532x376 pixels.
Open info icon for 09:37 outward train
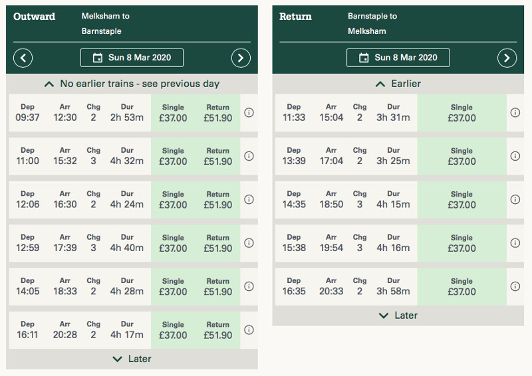(249, 113)
